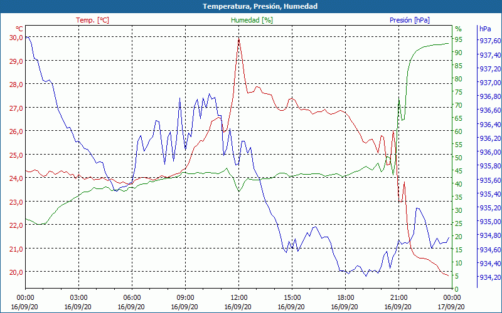
Task: Click the 03:00 time axis label
Action: point(79,298)
